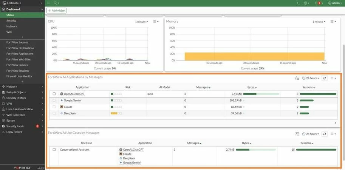Click the Conversational Assistant 2.7 MB bar

(x=256, y=150)
